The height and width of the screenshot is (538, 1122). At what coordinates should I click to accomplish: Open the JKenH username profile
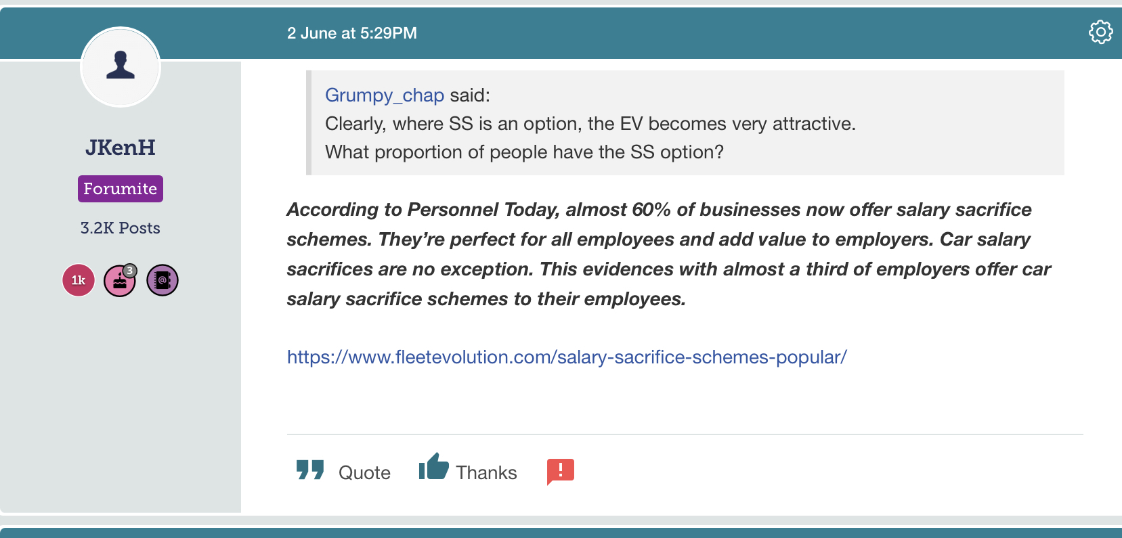pyautogui.click(x=121, y=148)
